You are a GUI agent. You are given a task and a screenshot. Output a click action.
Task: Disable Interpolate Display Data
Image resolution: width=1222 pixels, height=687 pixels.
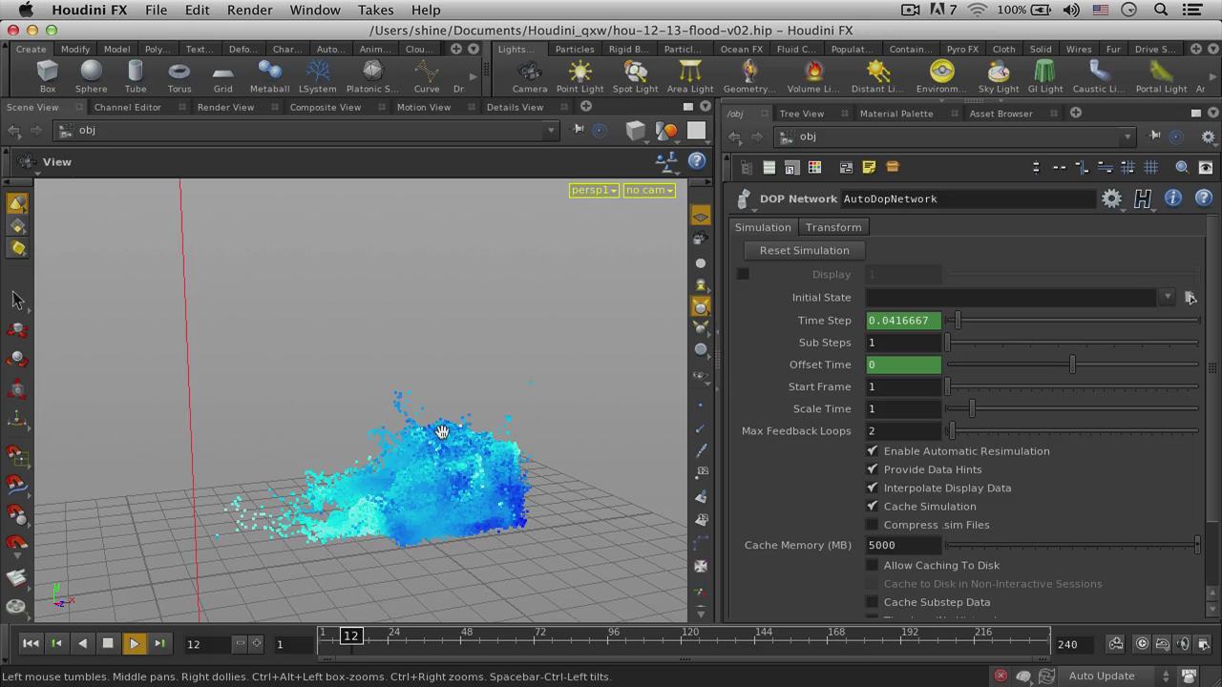click(872, 488)
